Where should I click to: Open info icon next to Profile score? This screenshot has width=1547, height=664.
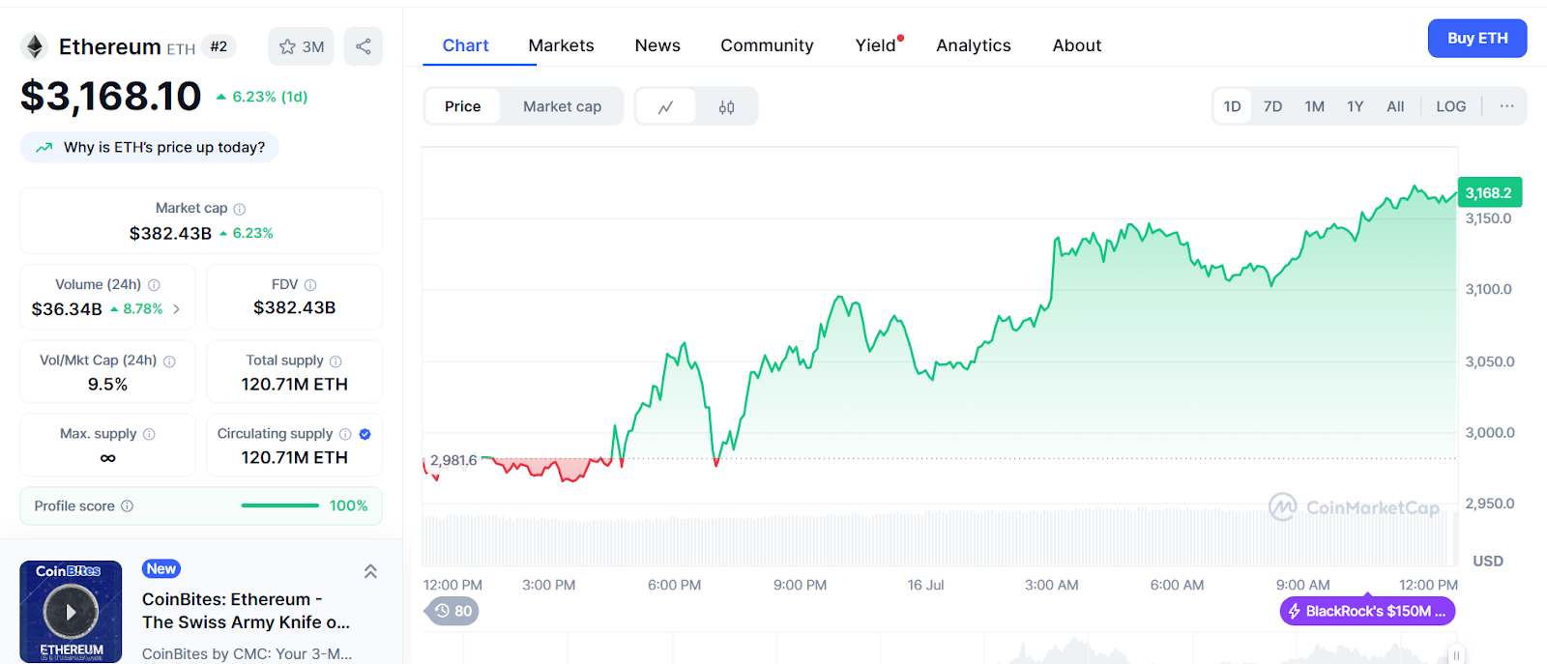(x=127, y=506)
